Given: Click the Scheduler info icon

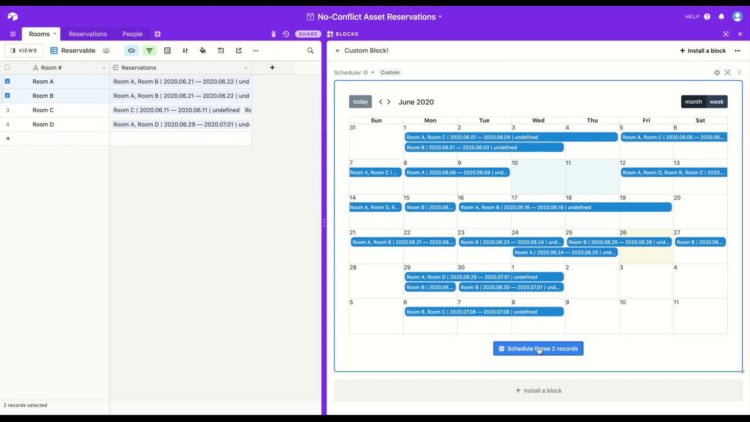Looking at the screenshot, I should click(365, 73).
